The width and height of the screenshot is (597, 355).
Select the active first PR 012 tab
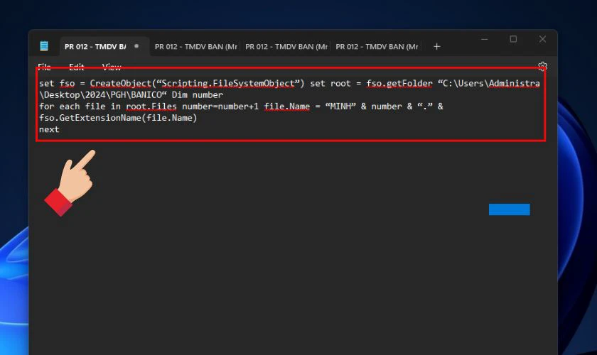pyautogui.click(x=95, y=46)
